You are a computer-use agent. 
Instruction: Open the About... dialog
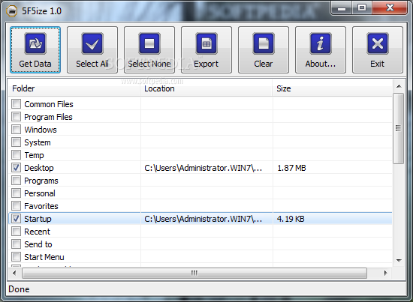coord(321,49)
